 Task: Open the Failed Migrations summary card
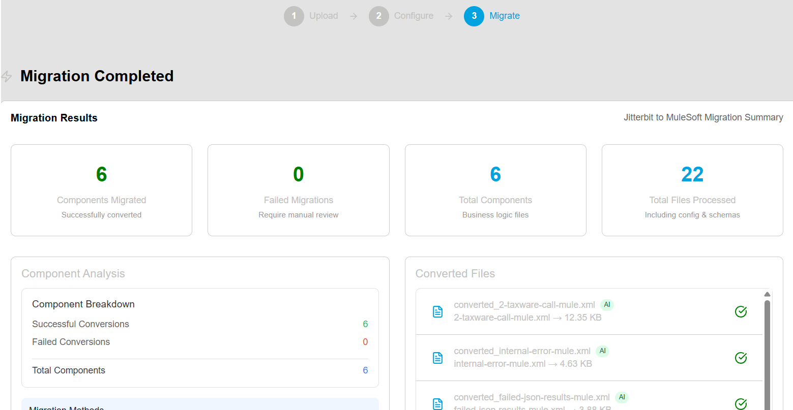coord(298,191)
